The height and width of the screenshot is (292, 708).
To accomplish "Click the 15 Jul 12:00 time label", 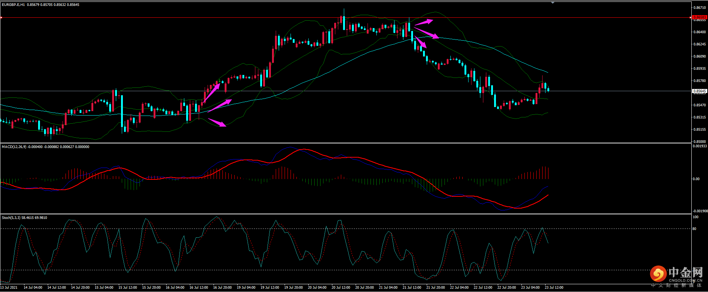I will click(x=128, y=288).
